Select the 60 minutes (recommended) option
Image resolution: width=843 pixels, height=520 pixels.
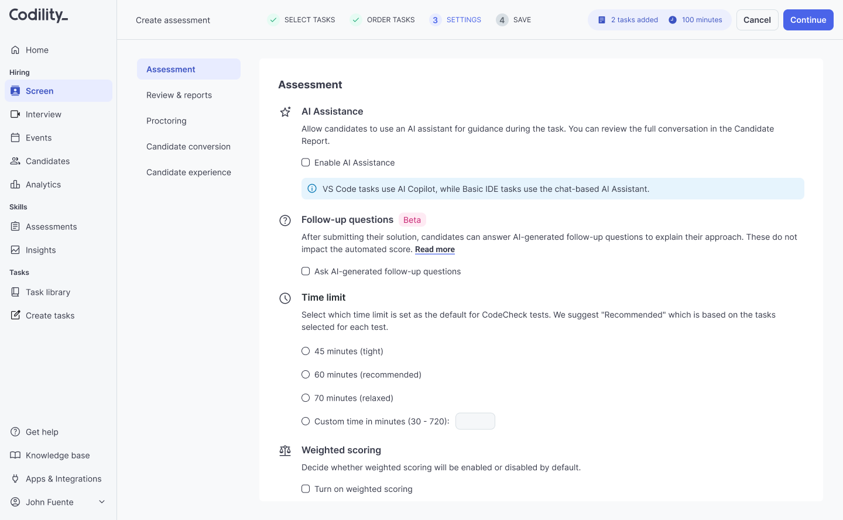click(x=306, y=374)
